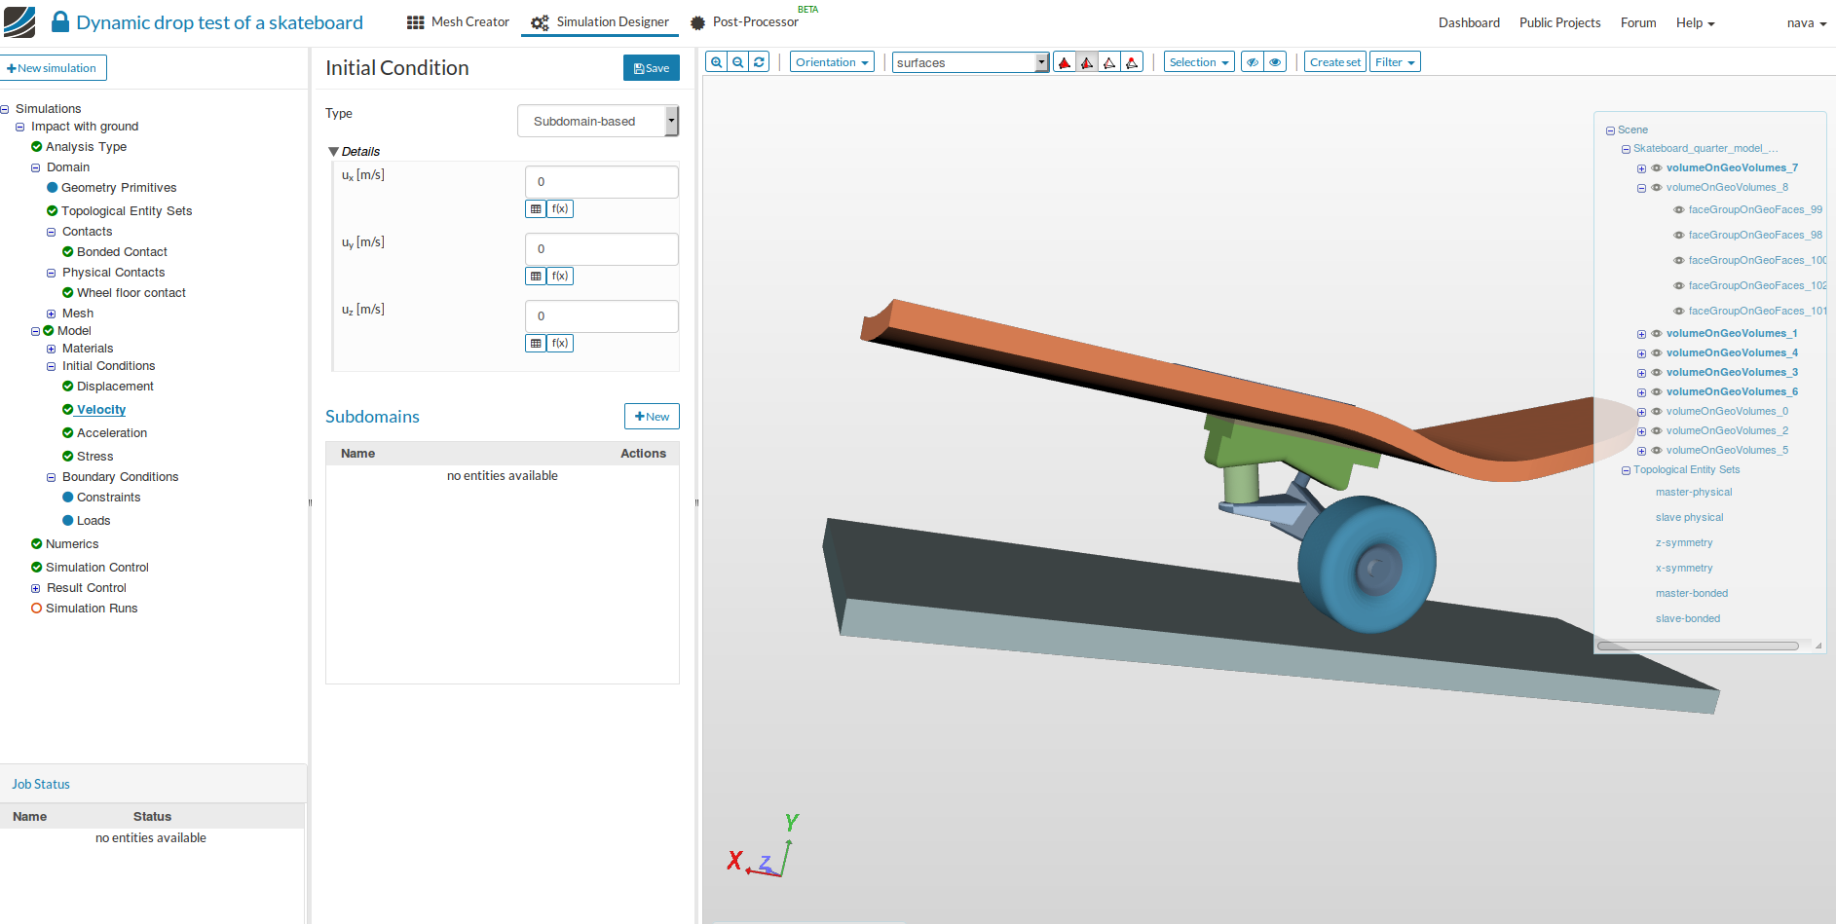Expand volumeOnGeoVolumes_7 in scene tree
The width and height of the screenshot is (1836, 924).
pos(1641,168)
